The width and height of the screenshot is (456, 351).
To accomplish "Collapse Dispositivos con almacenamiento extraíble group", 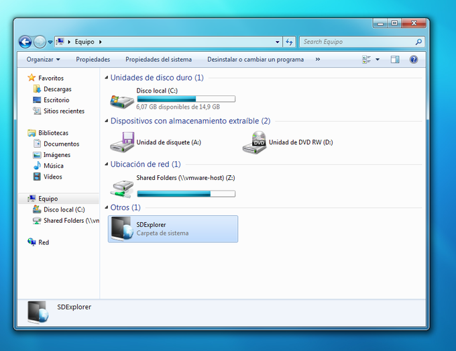I will coord(107,121).
